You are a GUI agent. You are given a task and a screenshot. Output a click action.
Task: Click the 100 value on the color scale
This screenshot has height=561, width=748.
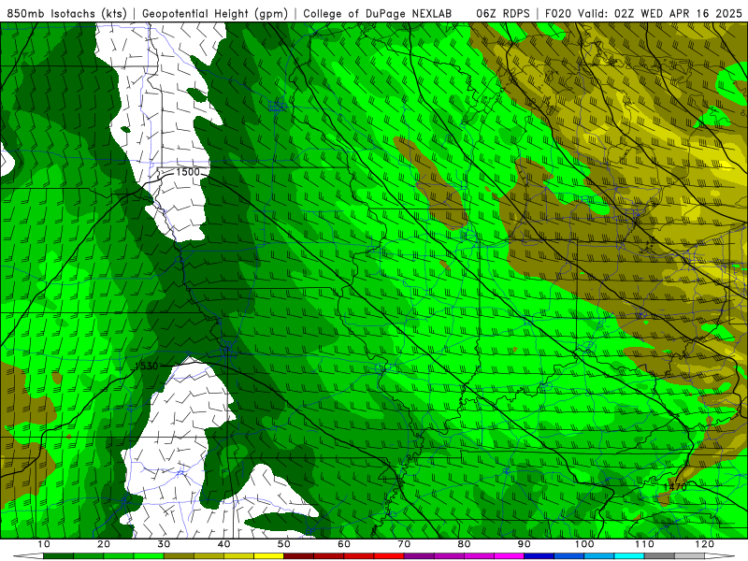[584, 544]
